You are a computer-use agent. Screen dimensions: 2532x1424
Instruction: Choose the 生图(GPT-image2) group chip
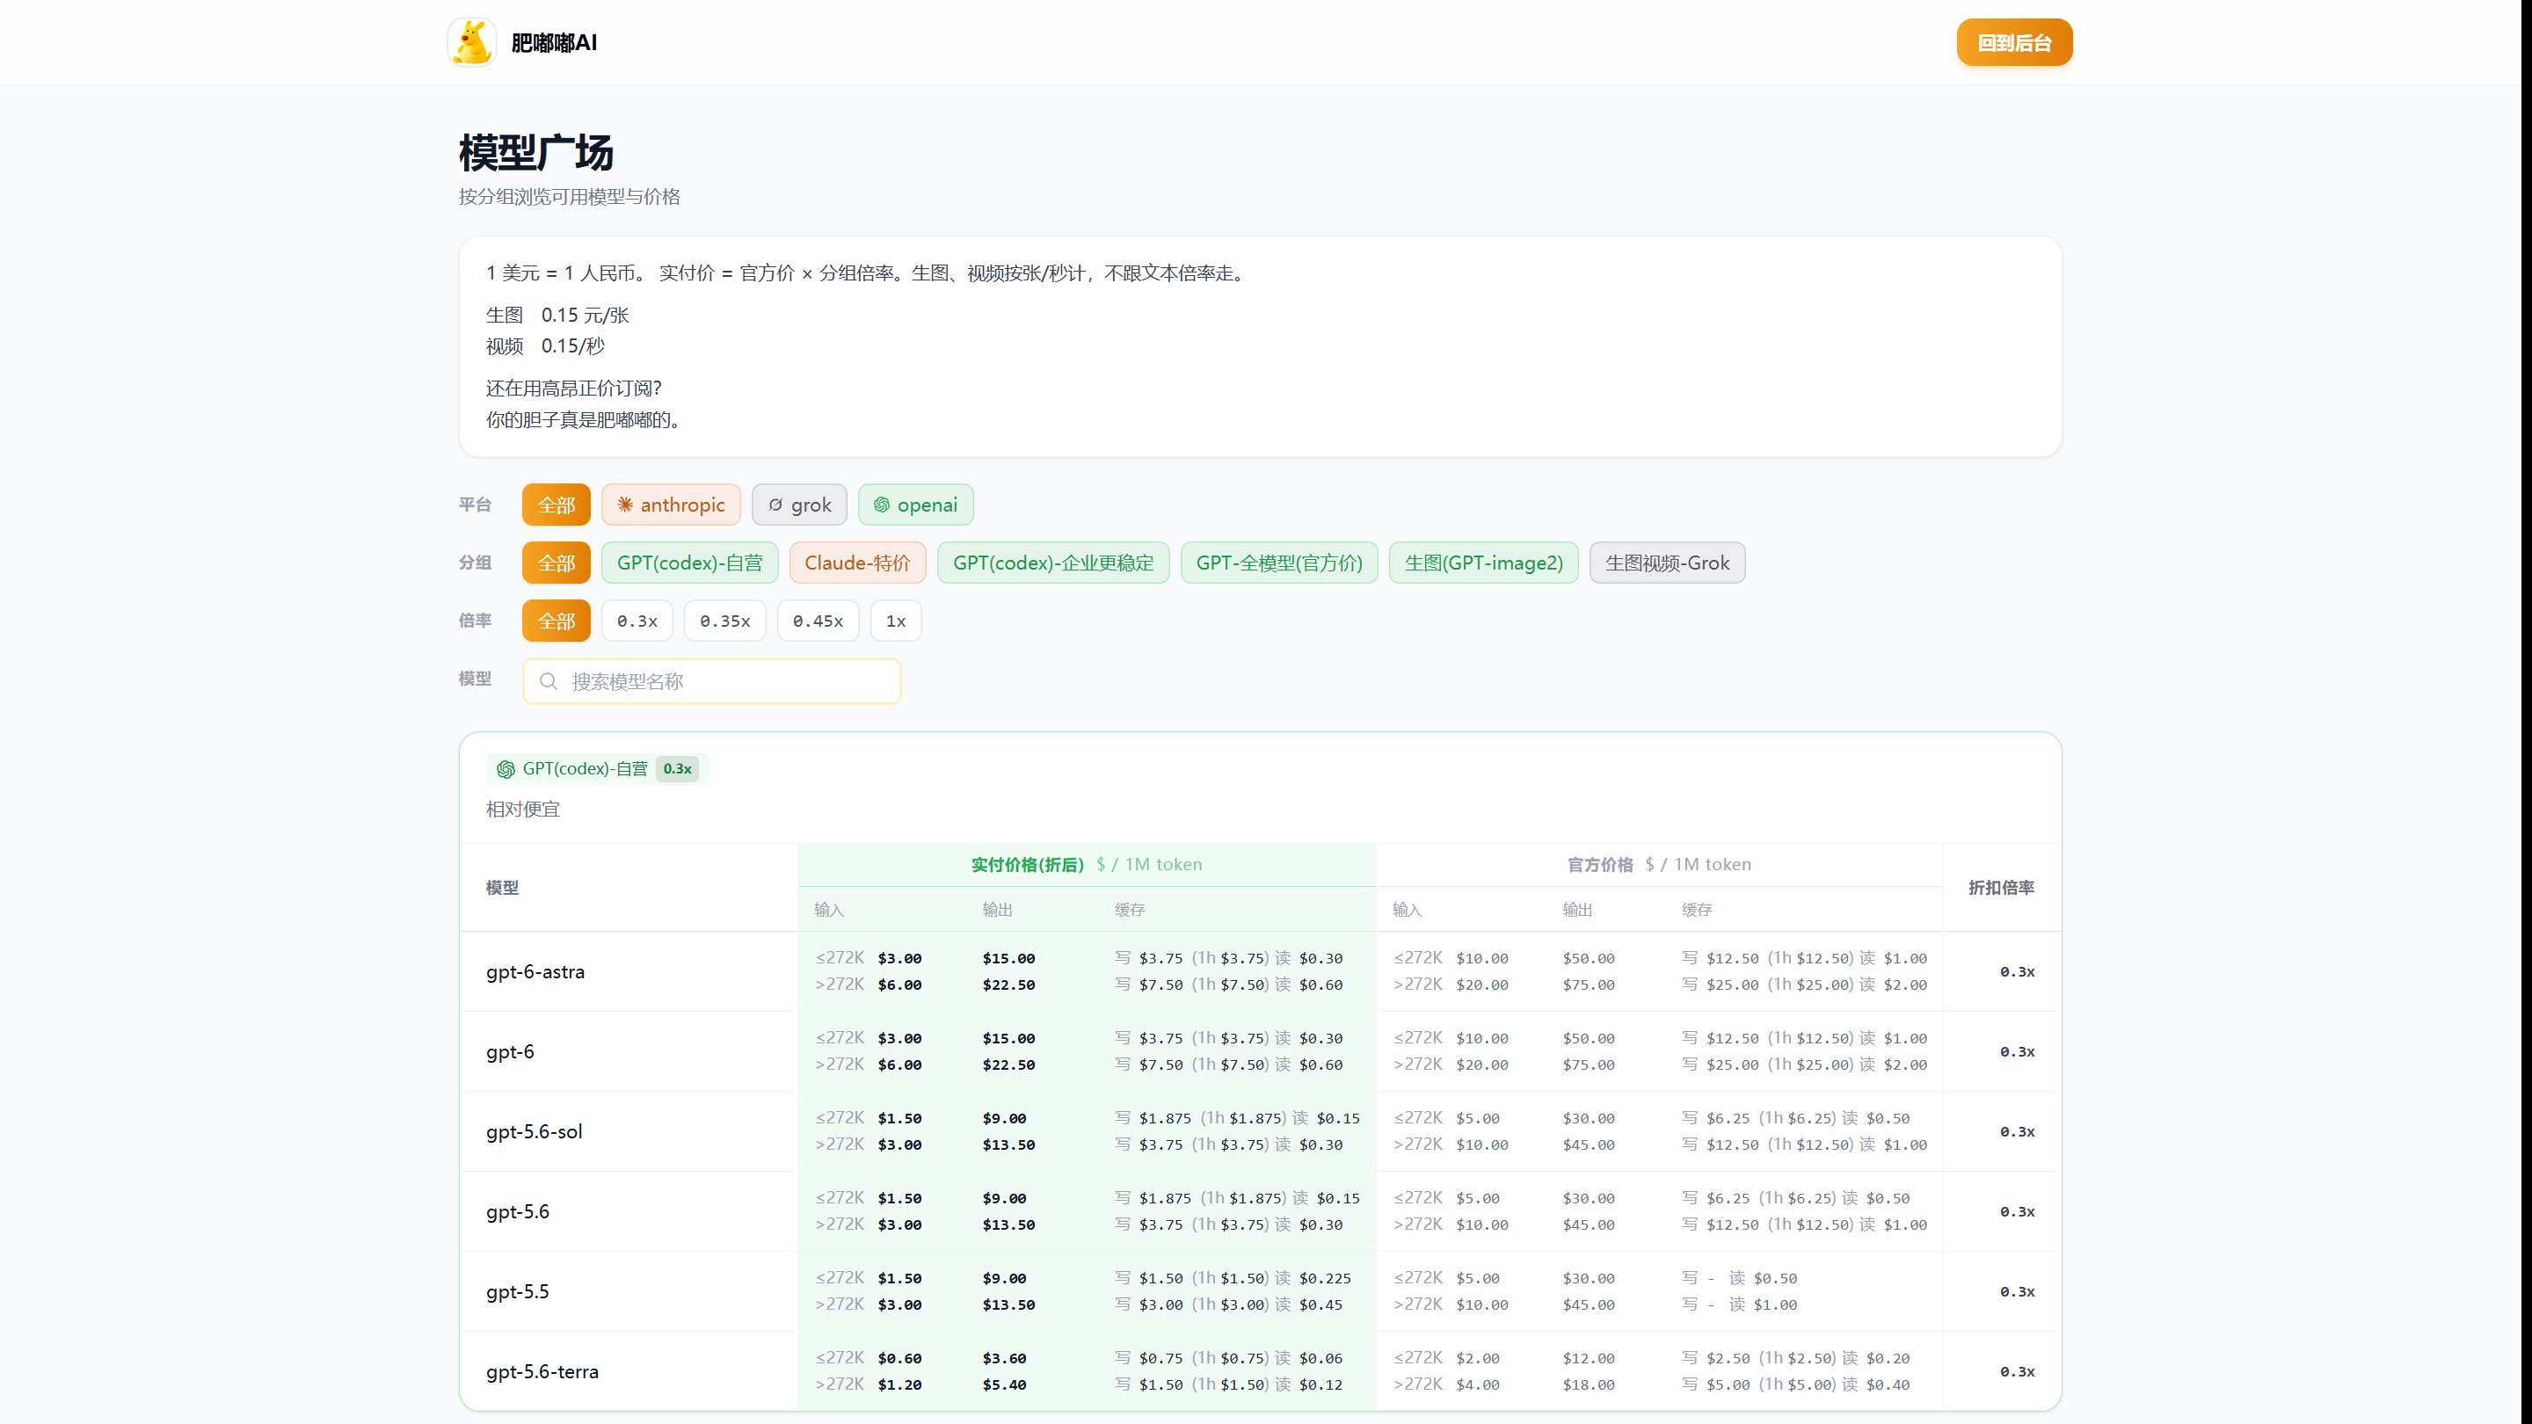(x=1483, y=563)
